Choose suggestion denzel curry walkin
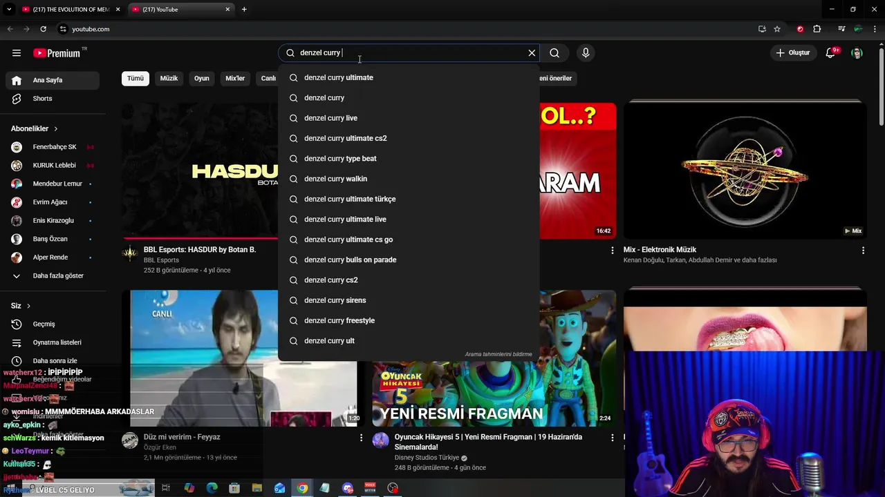The height and width of the screenshot is (497, 885). [409, 179]
